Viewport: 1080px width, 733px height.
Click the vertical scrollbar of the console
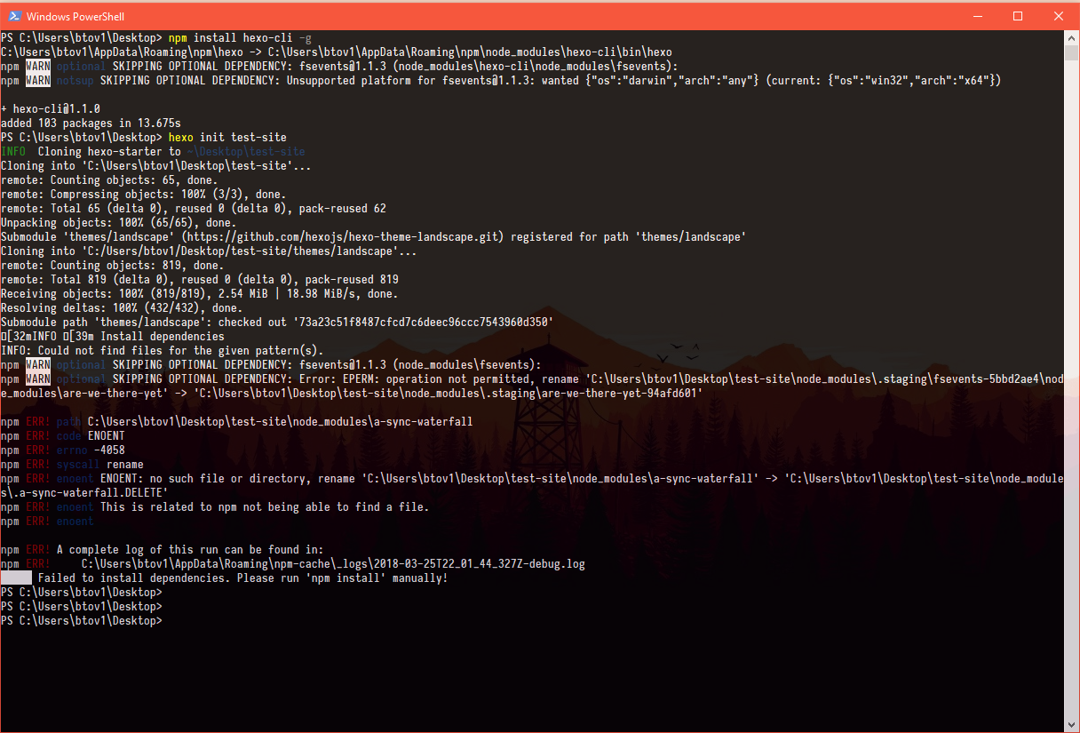coord(1071,380)
